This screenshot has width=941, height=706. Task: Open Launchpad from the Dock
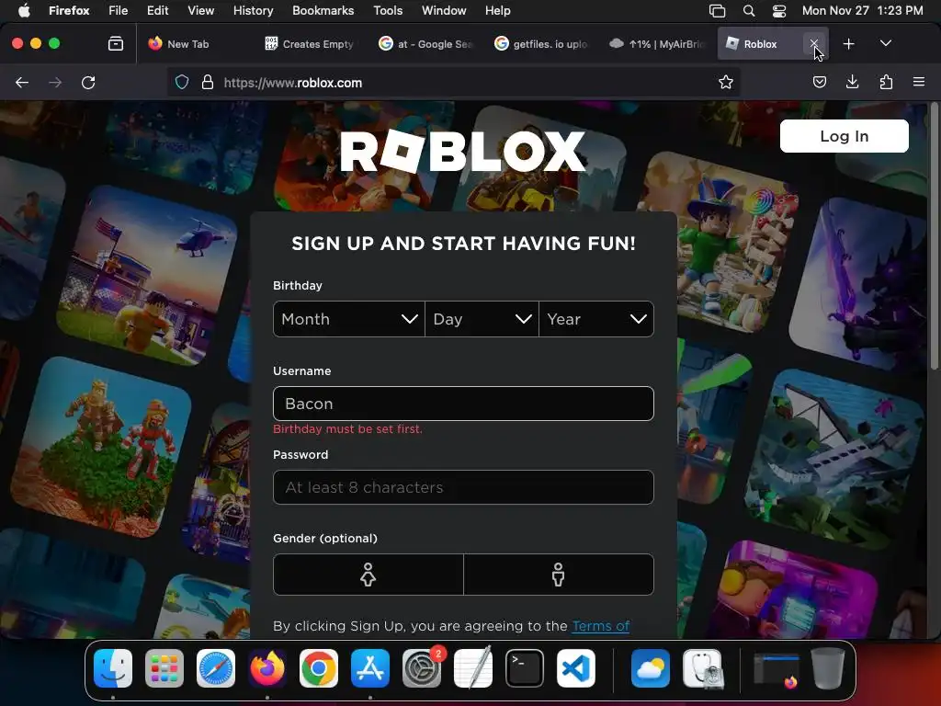click(x=164, y=668)
